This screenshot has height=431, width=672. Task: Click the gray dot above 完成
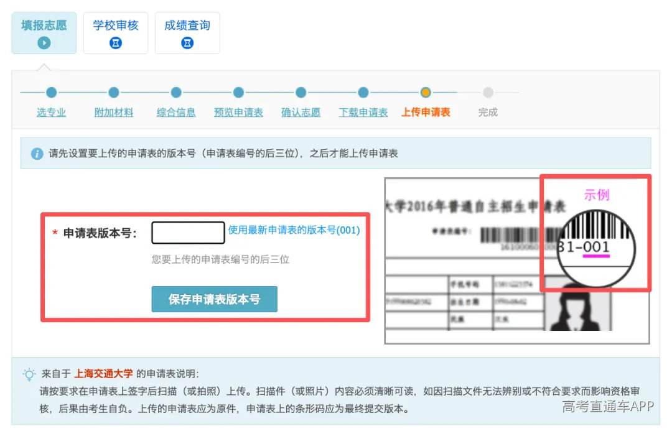[488, 92]
